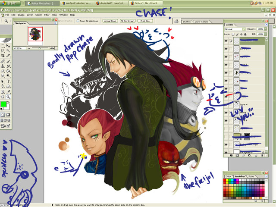The width and height of the screenshot is (276, 207).
Task: Select the Paint Bucket tool
Action: point(8,71)
